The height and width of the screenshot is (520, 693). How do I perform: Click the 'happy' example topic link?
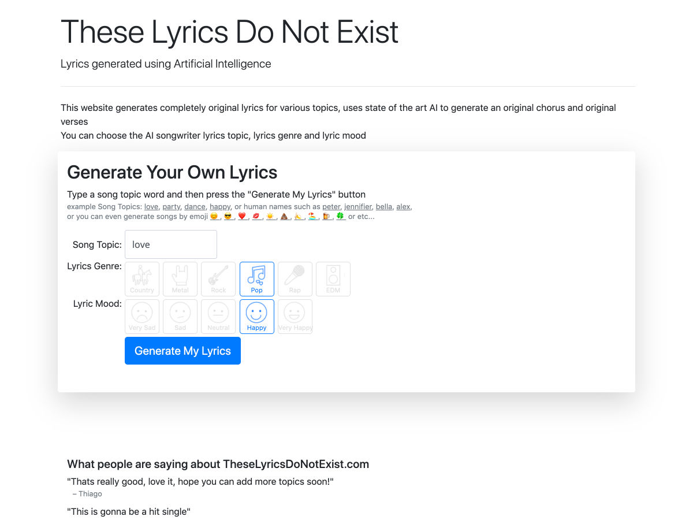coord(220,207)
